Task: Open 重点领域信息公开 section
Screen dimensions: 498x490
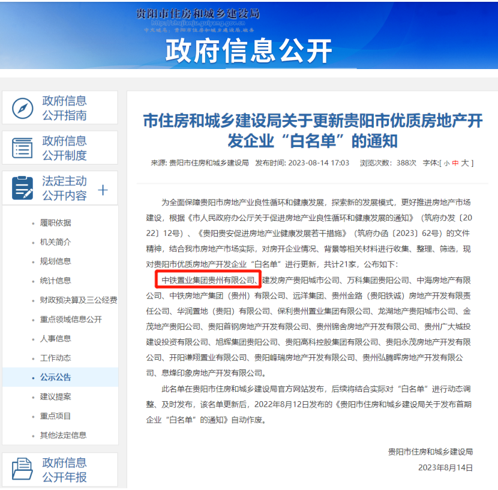Action: point(71,319)
